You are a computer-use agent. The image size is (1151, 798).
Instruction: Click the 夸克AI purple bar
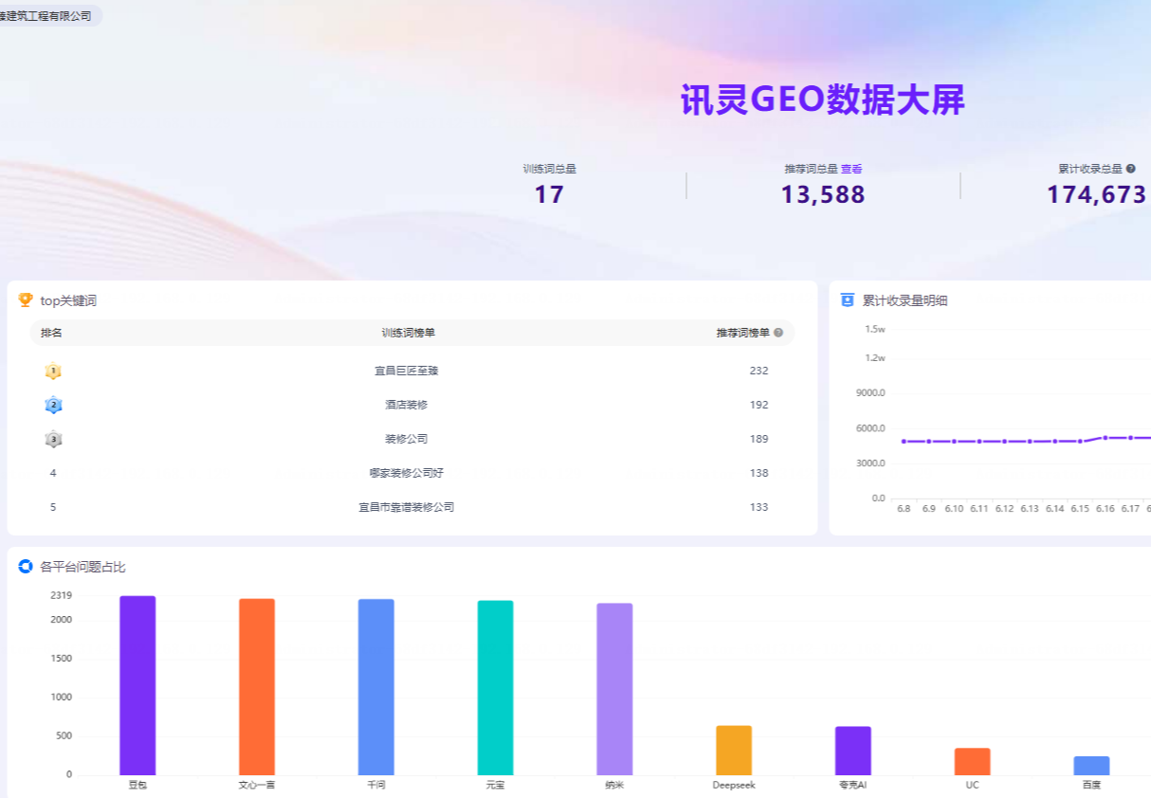[x=853, y=751]
